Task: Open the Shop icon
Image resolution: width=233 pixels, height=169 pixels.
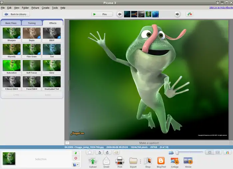Action: (x=148, y=161)
